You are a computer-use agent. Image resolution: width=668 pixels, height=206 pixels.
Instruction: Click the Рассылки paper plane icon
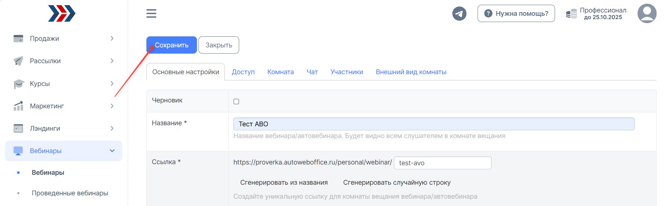[x=18, y=61]
